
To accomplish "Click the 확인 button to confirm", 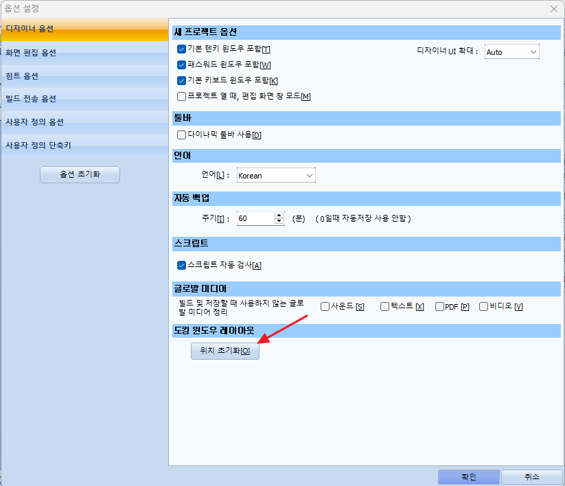I will click(x=468, y=477).
